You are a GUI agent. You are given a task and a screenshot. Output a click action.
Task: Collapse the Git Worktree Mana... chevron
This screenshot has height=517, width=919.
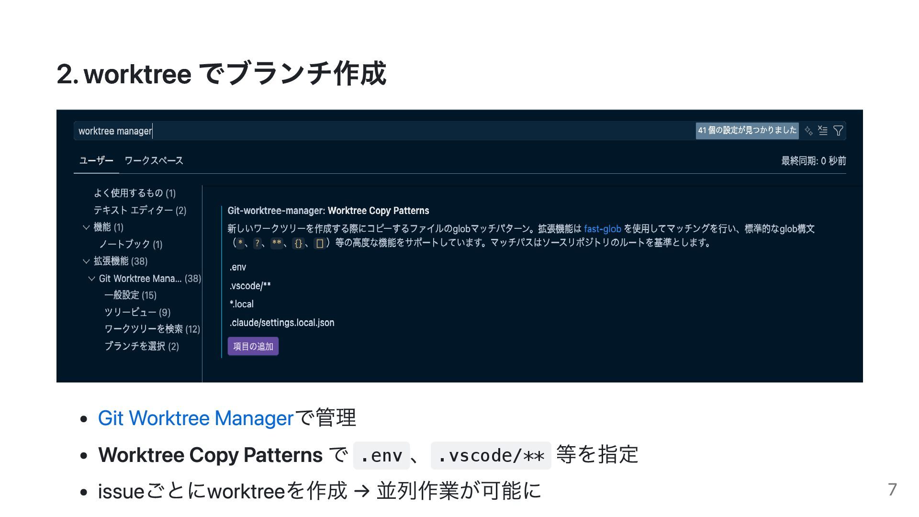coord(91,279)
